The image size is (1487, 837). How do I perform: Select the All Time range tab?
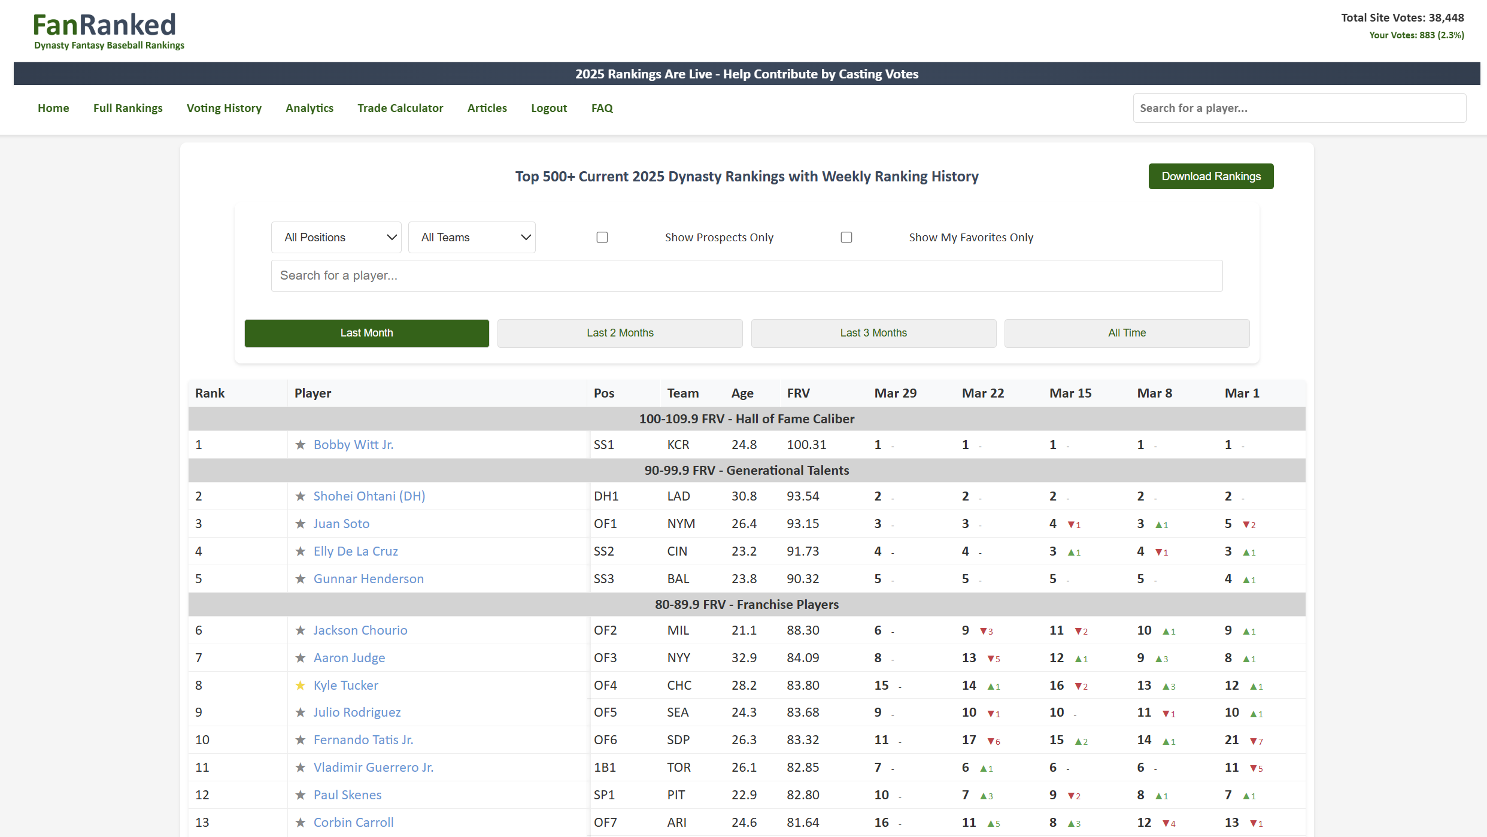pos(1127,333)
